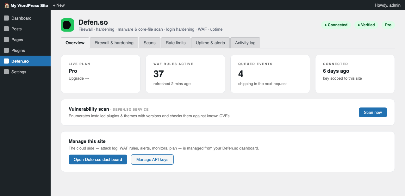This screenshot has height=196, width=405.
Task: Click Howdy, admin account menu
Action: [x=388, y=5]
